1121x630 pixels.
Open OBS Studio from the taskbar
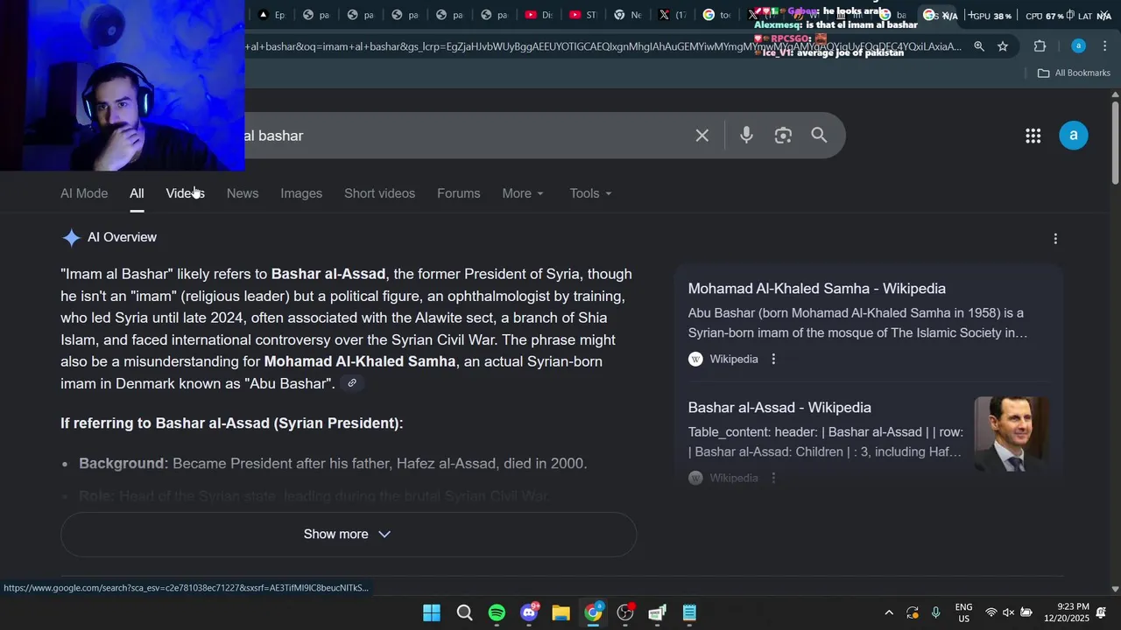(x=625, y=612)
